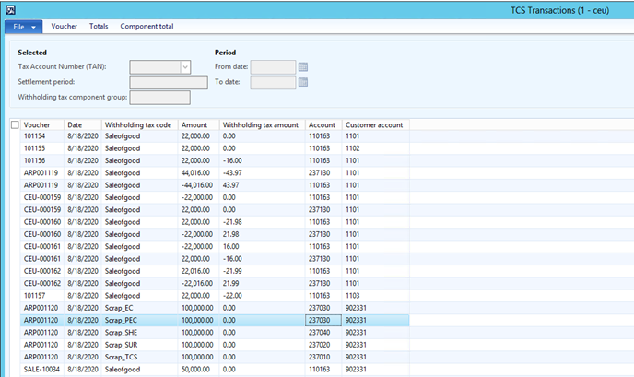Viewport: 634px width, 377px height.
Task: Click the 22,016.00 amount cell
Action: click(198, 271)
